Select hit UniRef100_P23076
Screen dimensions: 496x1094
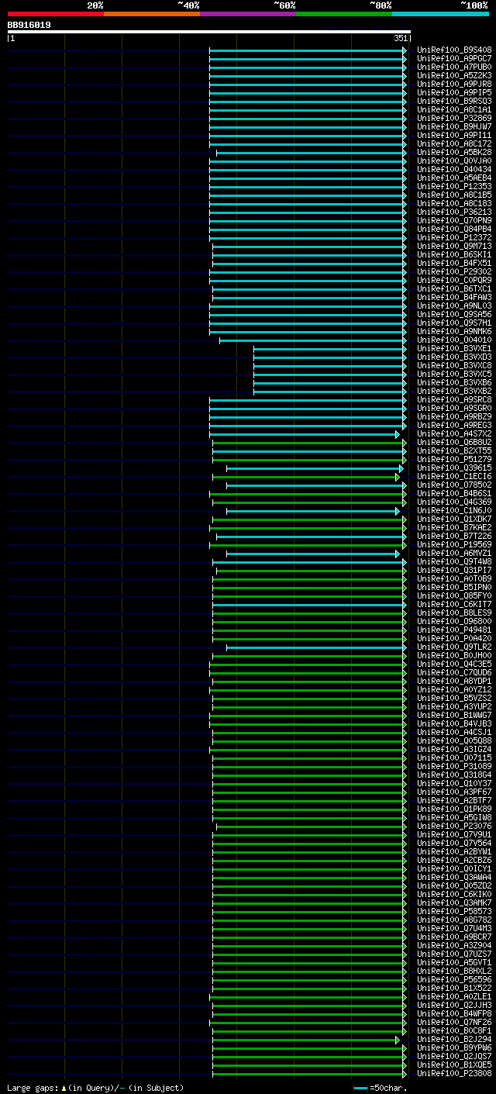click(x=454, y=827)
